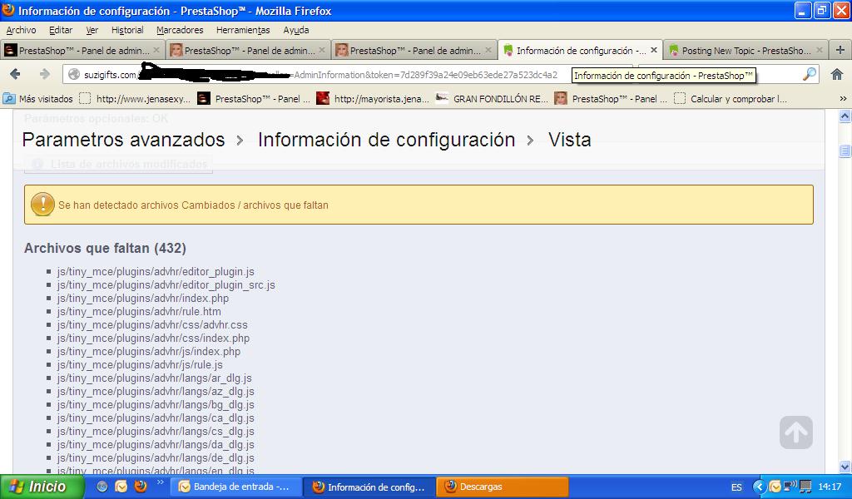This screenshot has height=499, width=852.
Task: Click the Inicio start button
Action: tap(42, 487)
